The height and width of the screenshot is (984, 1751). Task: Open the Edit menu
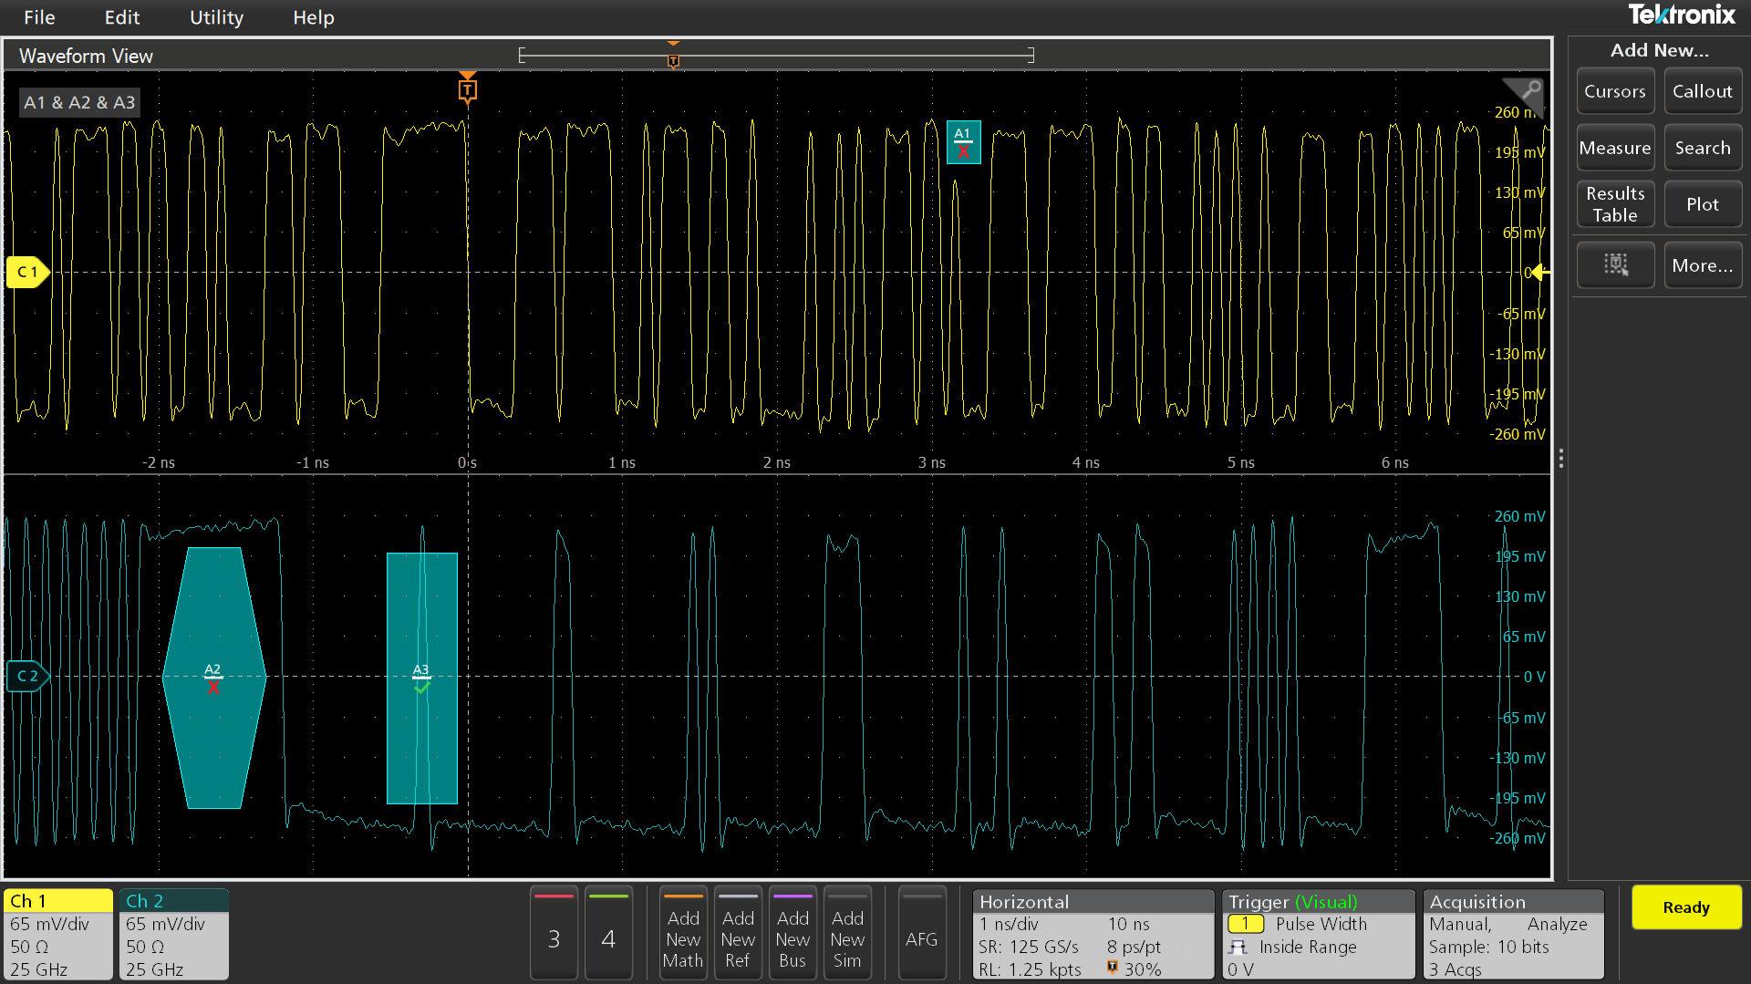122,17
